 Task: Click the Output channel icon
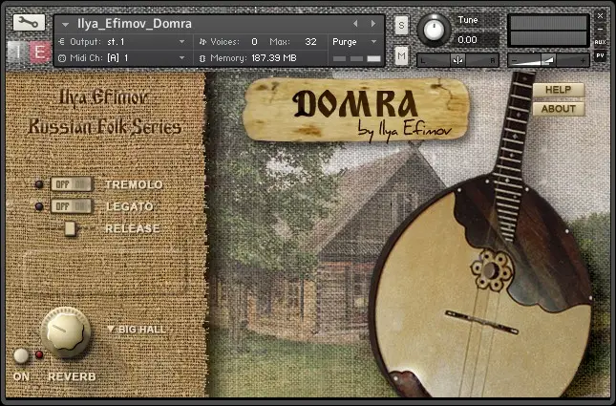point(62,42)
